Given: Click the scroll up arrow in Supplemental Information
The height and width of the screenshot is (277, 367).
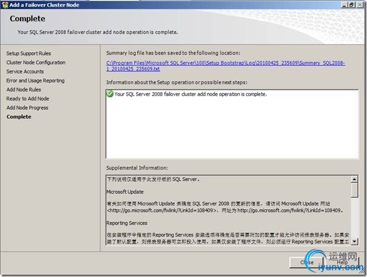Looking at the screenshot, I should pos(354,179).
